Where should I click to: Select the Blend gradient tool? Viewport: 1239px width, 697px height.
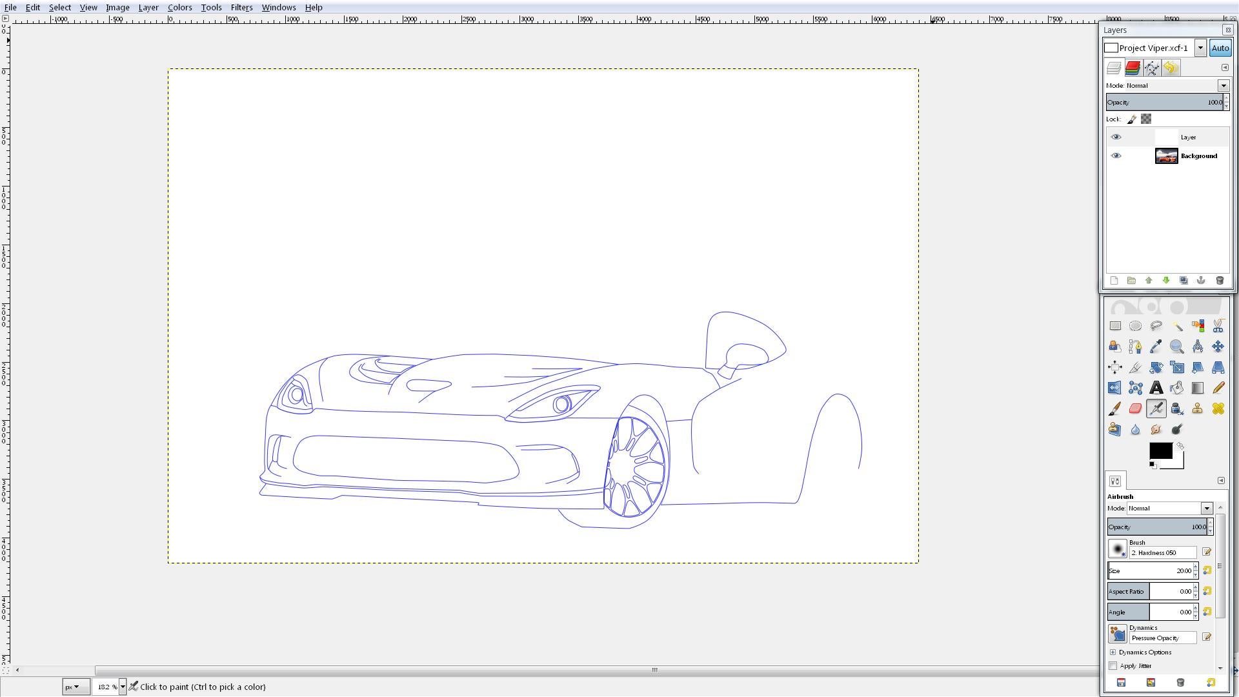click(1198, 388)
